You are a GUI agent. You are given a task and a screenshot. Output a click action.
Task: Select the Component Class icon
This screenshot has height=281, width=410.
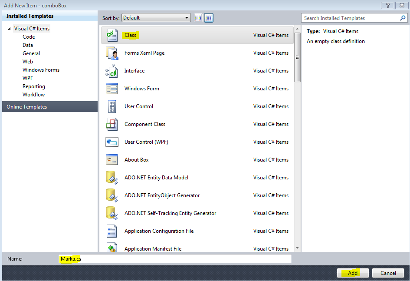tap(112, 124)
